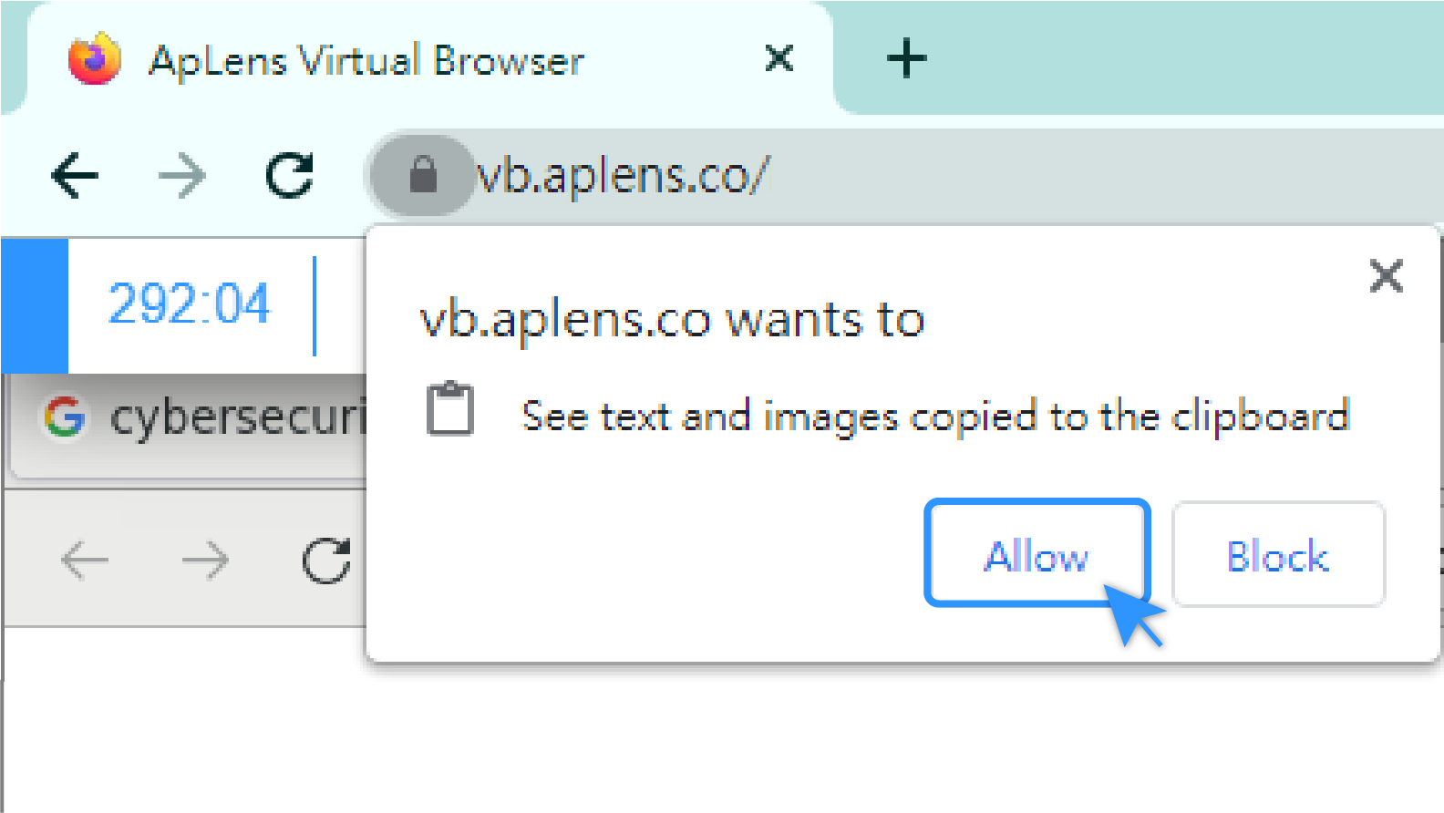The image size is (1444, 813).
Task: Click the padlock site info icon
Action: pos(422,175)
